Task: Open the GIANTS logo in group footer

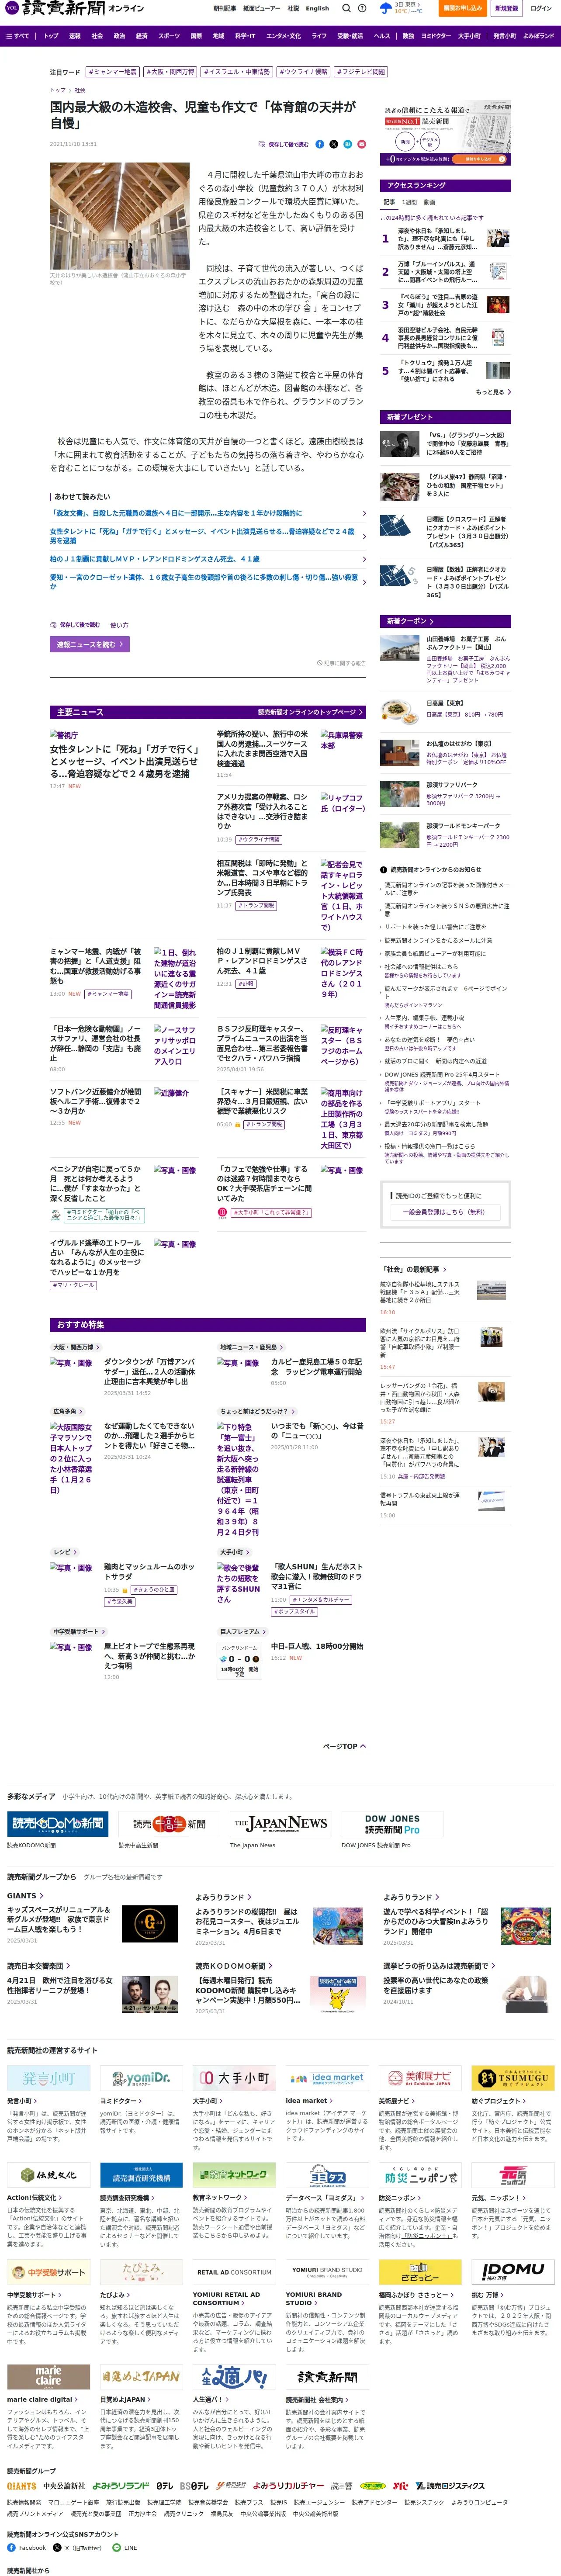Action: (x=21, y=2485)
